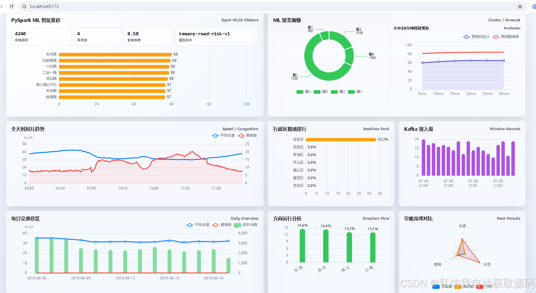536x293 pixels.
Task: Click the 未来30分钟风险预测 heading
Action: 411,28
